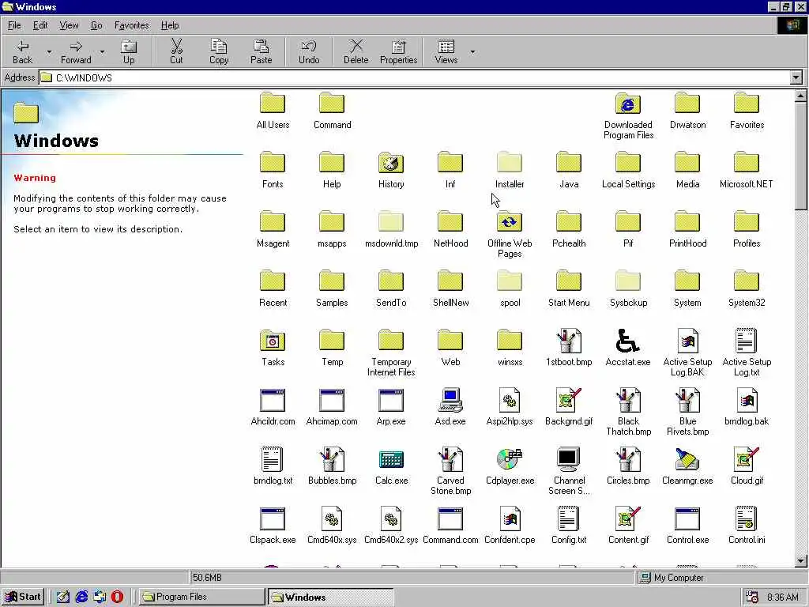The width and height of the screenshot is (809, 607).
Task: Expand the Views dropdown arrow
Action: coord(472,51)
